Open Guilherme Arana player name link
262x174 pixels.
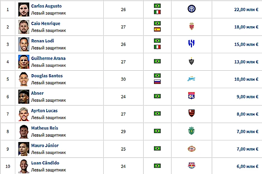[48, 58]
